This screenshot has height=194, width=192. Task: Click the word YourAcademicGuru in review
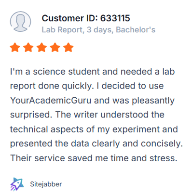tap(51, 101)
